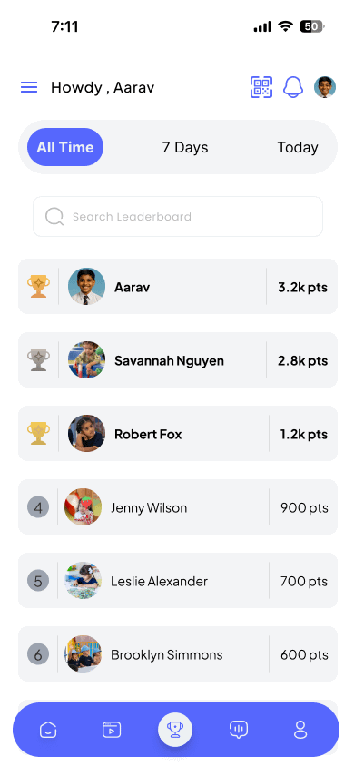Screen dimensions: 354x766
Task: Open the video player tab icon
Action: pos(112,730)
